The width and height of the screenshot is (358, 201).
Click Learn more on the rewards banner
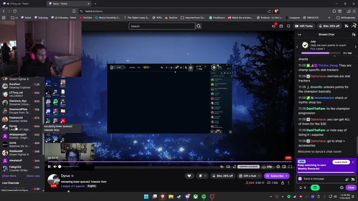341,162
